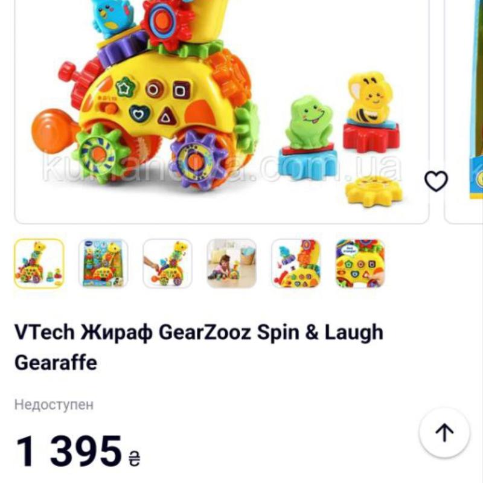
Task: Add the toy to favorites with the heart icon
Action: 436,181
